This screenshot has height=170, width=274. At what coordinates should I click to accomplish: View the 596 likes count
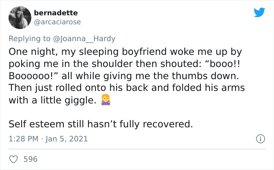point(31,159)
